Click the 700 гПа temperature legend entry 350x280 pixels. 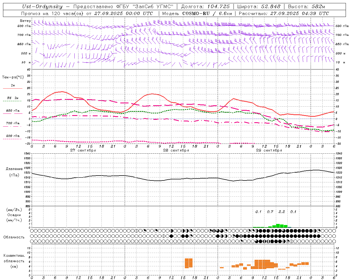tap(13, 123)
